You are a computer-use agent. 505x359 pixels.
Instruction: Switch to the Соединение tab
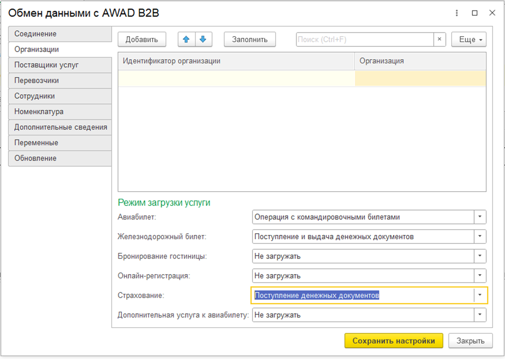[x=60, y=34]
